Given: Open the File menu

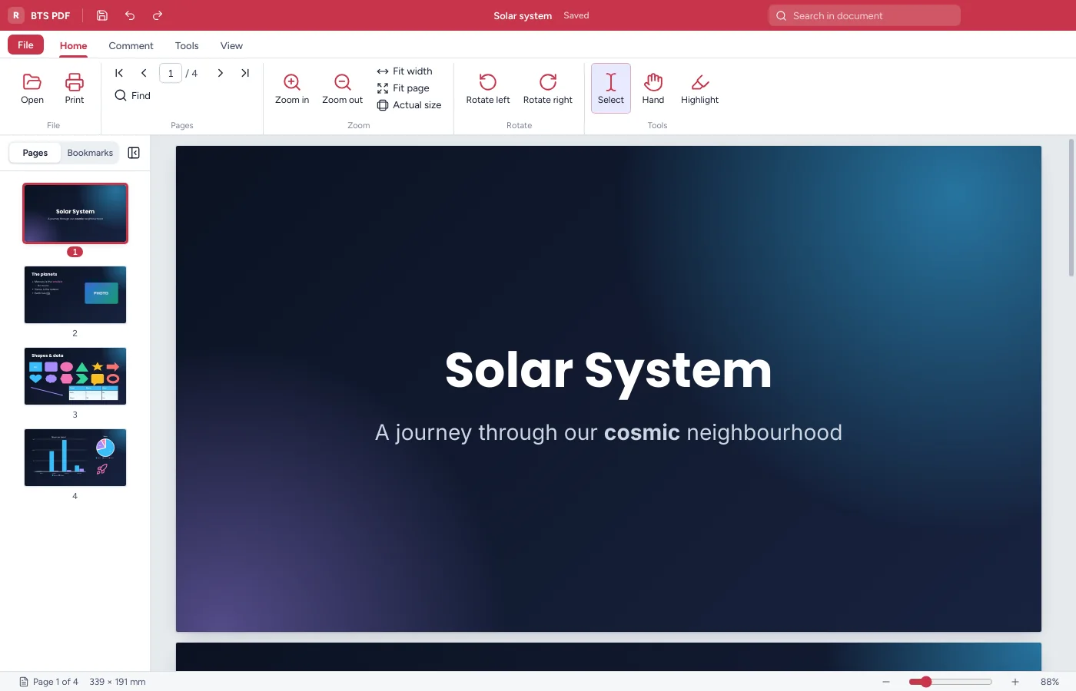Looking at the screenshot, I should tap(25, 45).
